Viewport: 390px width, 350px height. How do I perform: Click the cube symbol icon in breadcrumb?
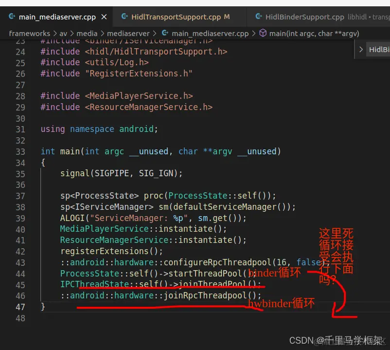263,33
